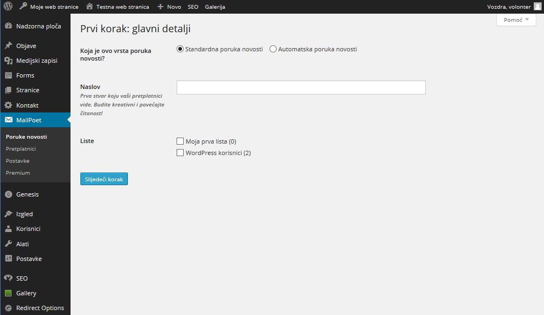544x315 pixels.
Task: Open MailPoet Postavke submenu item
Action: pos(17,161)
